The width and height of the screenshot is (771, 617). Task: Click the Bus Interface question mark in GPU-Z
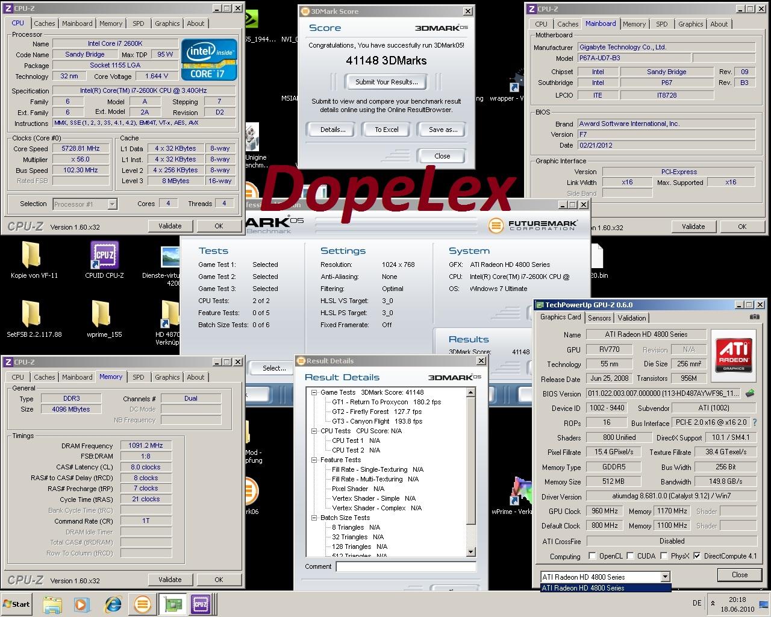tap(755, 423)
